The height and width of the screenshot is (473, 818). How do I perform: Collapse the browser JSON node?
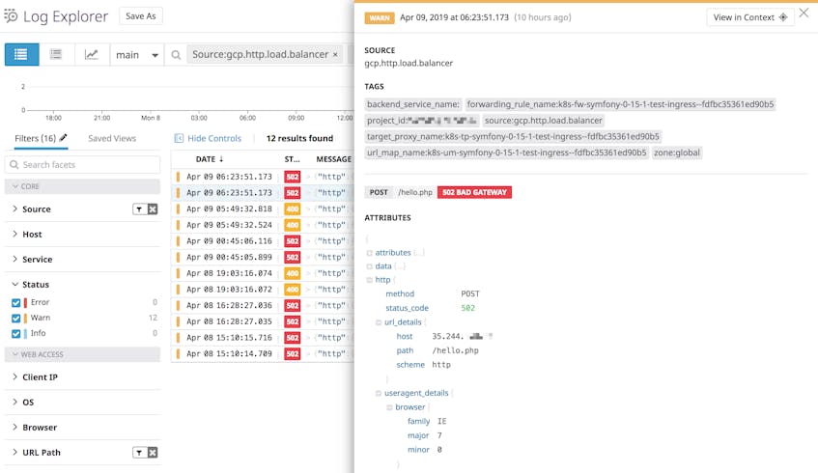[389, 407]
